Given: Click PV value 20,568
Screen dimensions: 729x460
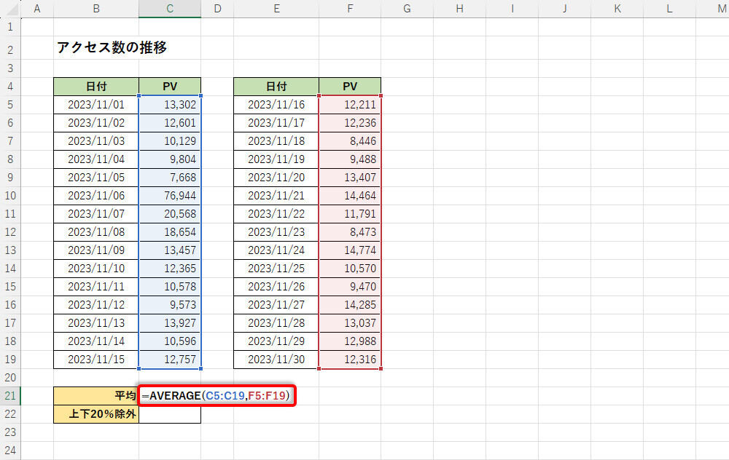Looking at the screenshot, I should pos(170,213).
